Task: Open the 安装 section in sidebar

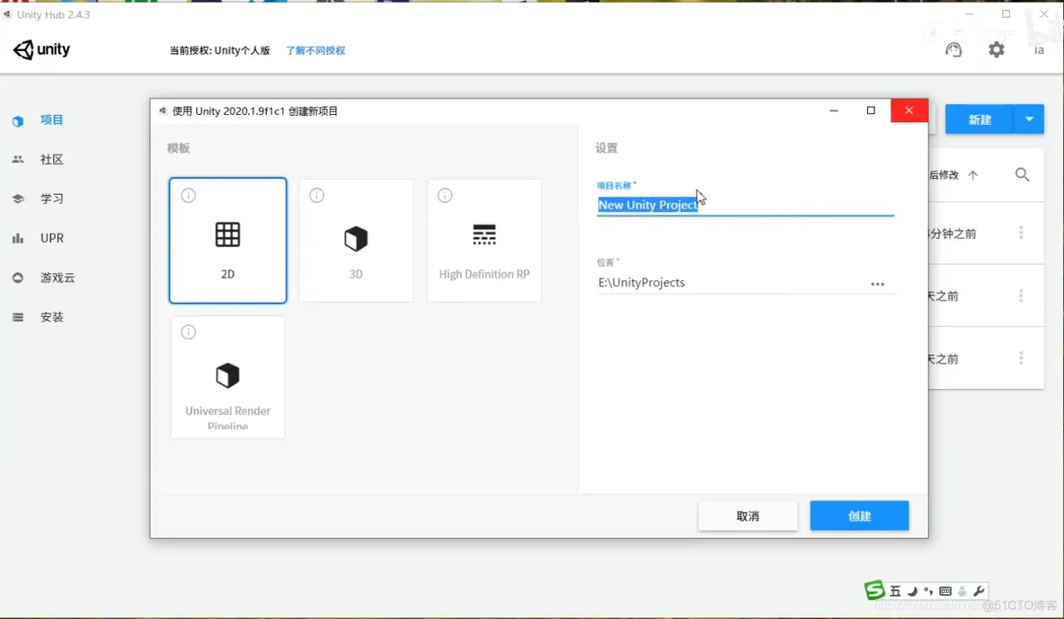Action: (51, 317)
